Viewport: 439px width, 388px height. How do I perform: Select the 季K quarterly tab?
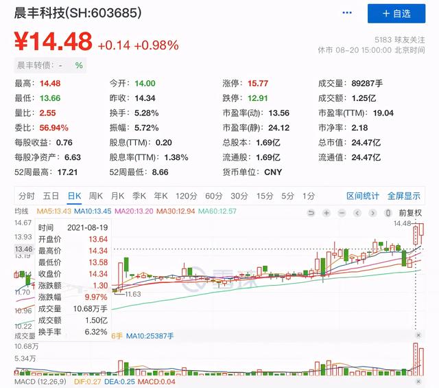point(139,196)
